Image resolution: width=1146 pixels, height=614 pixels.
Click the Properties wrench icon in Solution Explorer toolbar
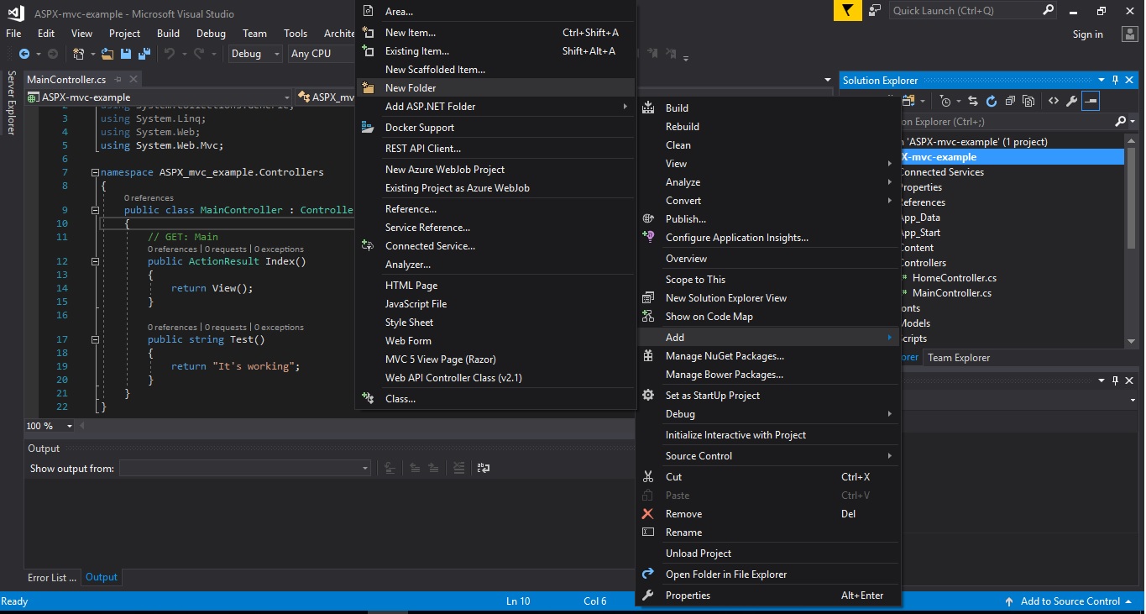tap(1071, 101)
